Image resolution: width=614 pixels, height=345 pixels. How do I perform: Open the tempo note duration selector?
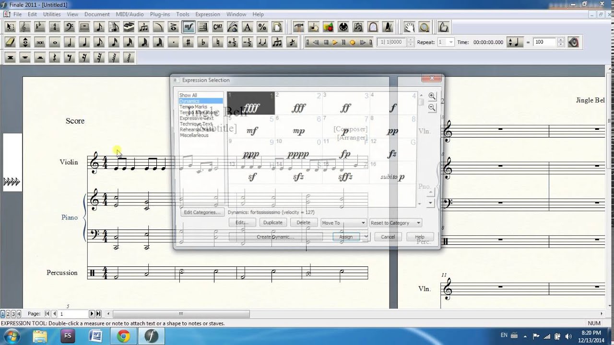click(x=515, y=42)
